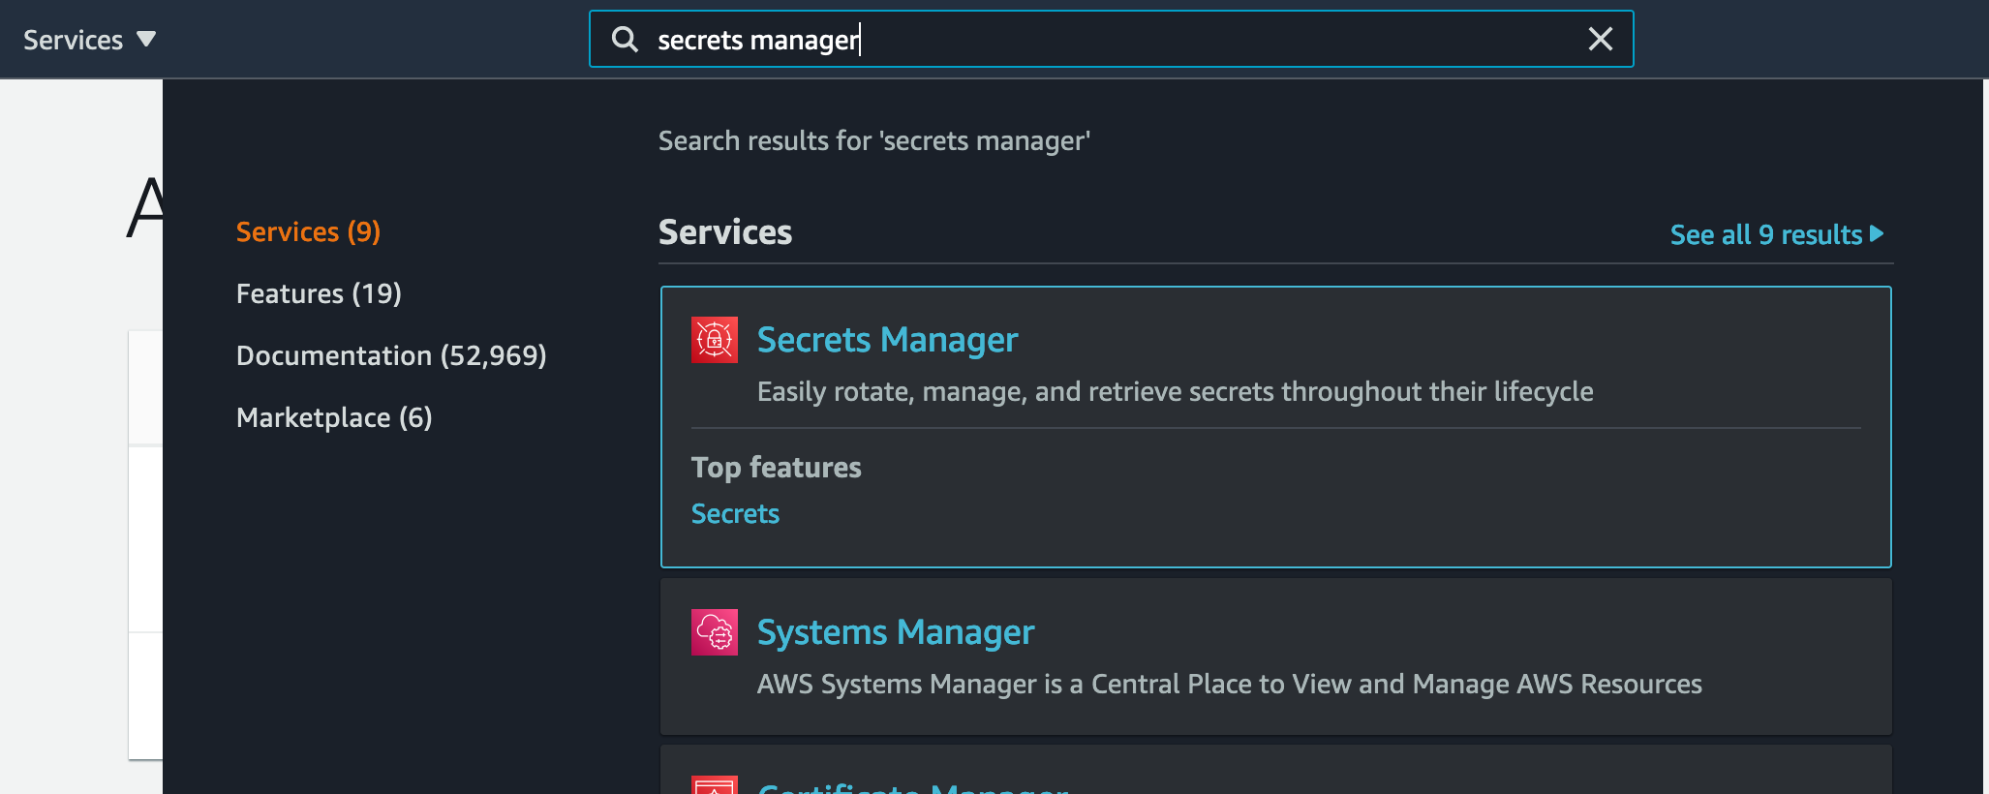Image resolution: width=1989 pixels, height=794 pixels.
Task: Open the Services menu dropdown
Action: click(x=89, y=40)
